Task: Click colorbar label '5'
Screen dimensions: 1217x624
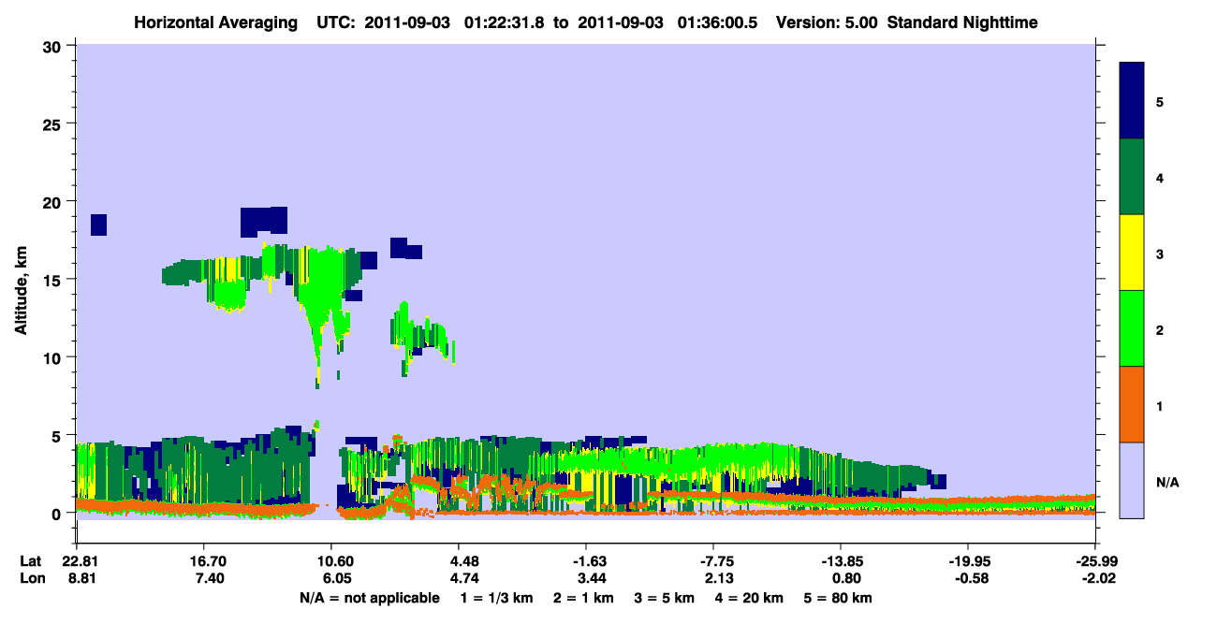Action: (x=1160, y=101)
